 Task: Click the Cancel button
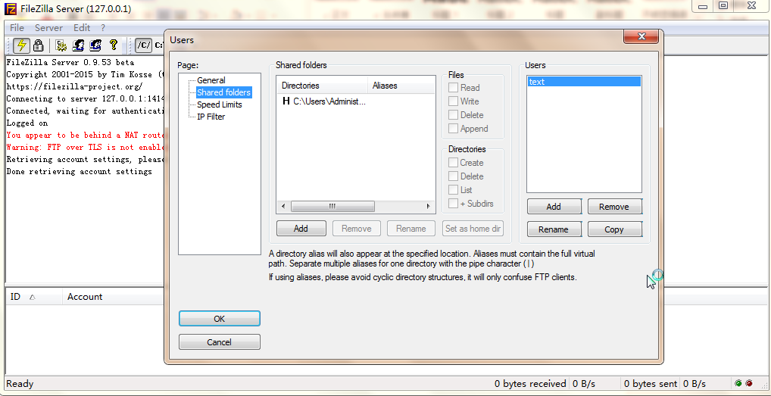[220, 342]
